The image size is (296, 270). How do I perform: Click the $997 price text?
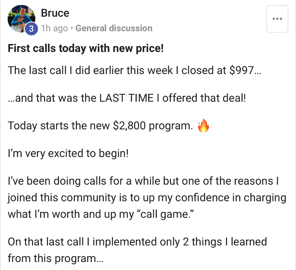[x=242, y=70]
